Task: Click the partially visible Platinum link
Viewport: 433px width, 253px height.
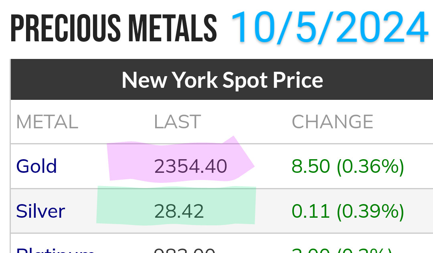Action: click(55, 249)
